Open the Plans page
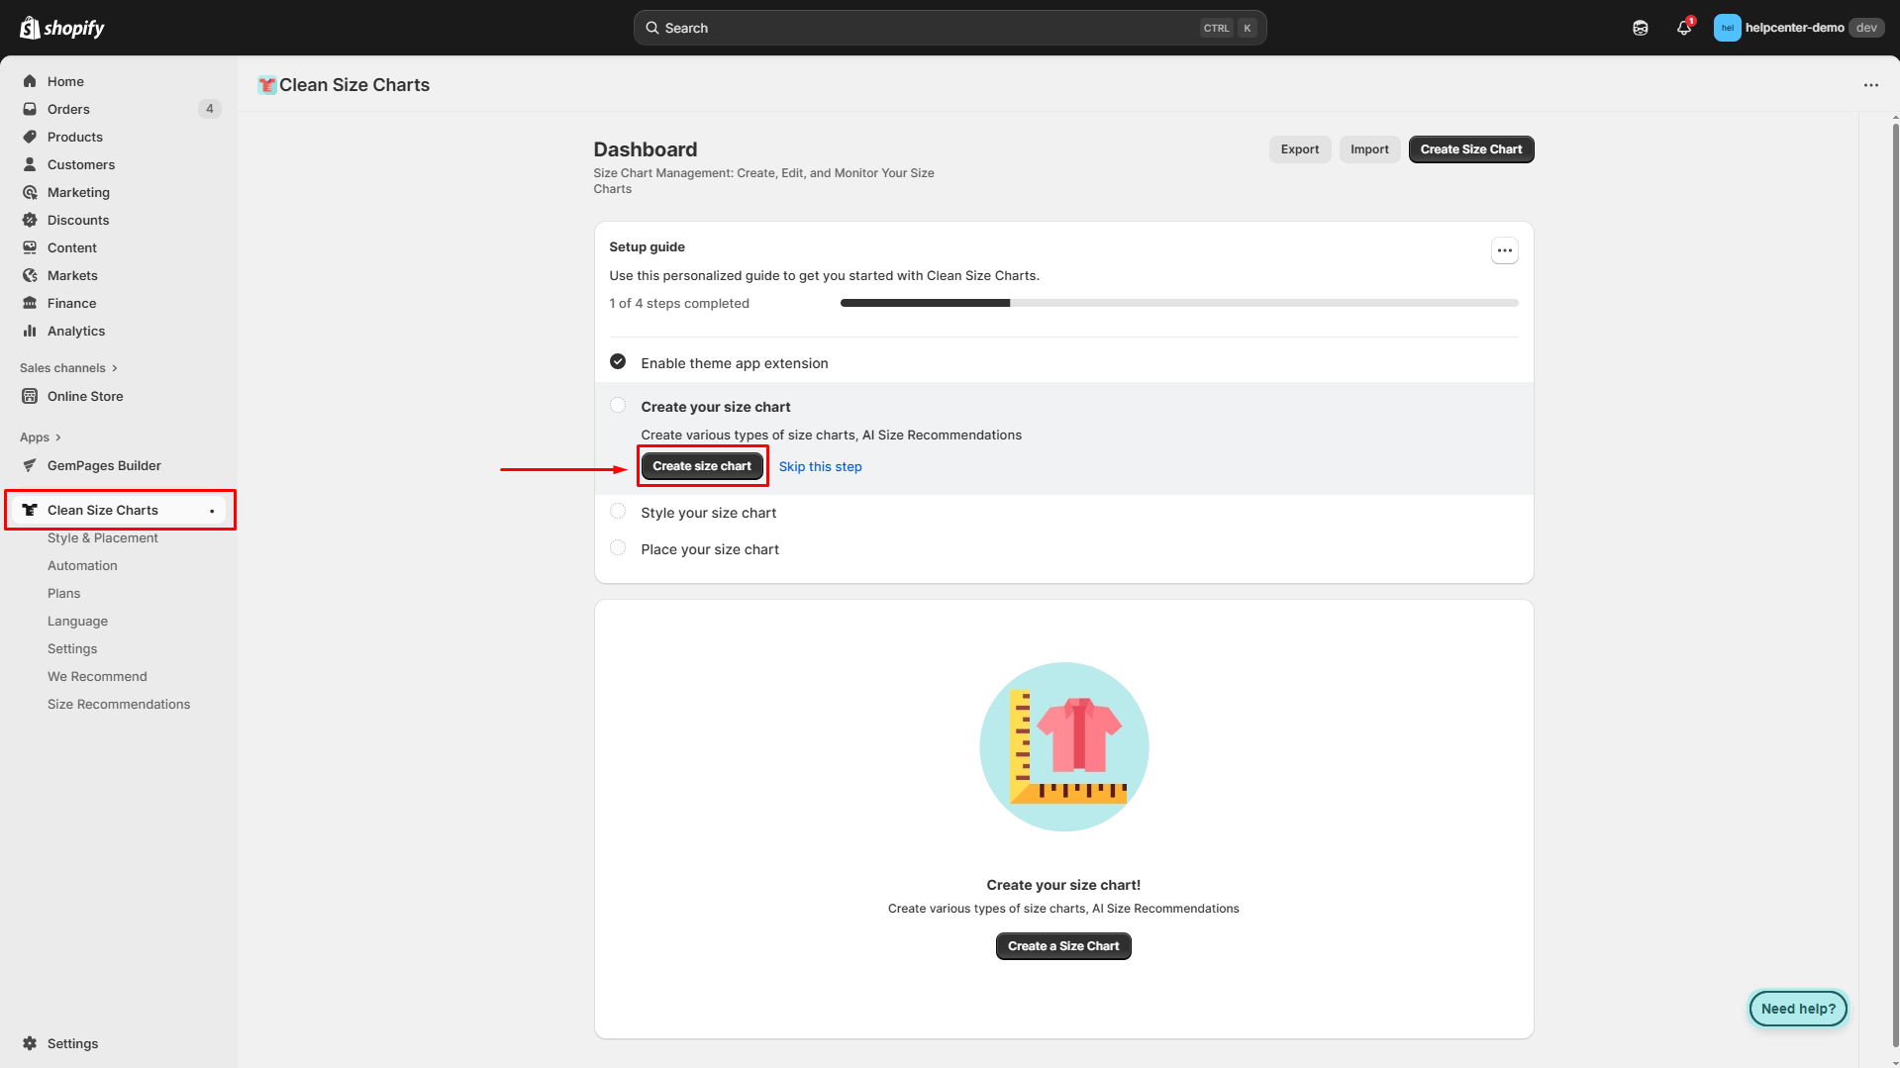 click(x=64, y=594)
